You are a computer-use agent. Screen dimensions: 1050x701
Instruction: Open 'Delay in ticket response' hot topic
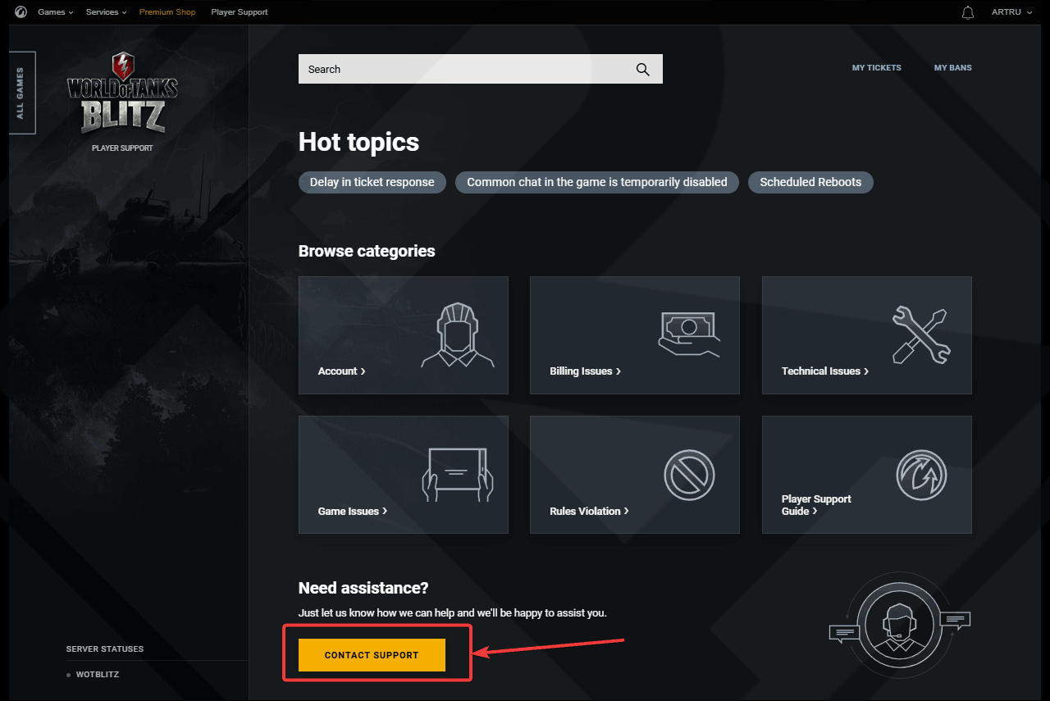(x=372, y=182)
